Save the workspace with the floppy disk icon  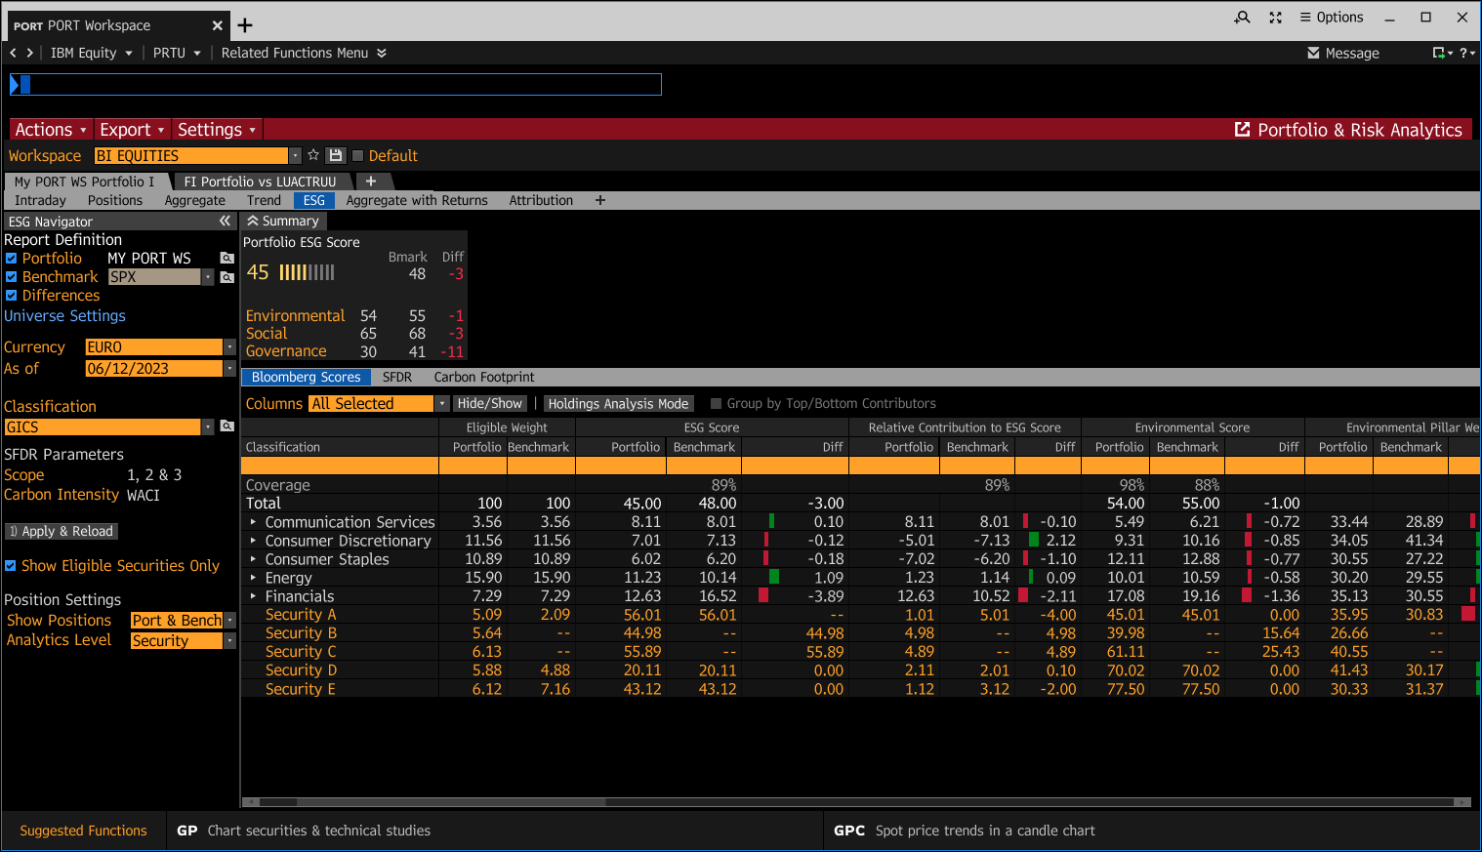(x=335, y=155)
